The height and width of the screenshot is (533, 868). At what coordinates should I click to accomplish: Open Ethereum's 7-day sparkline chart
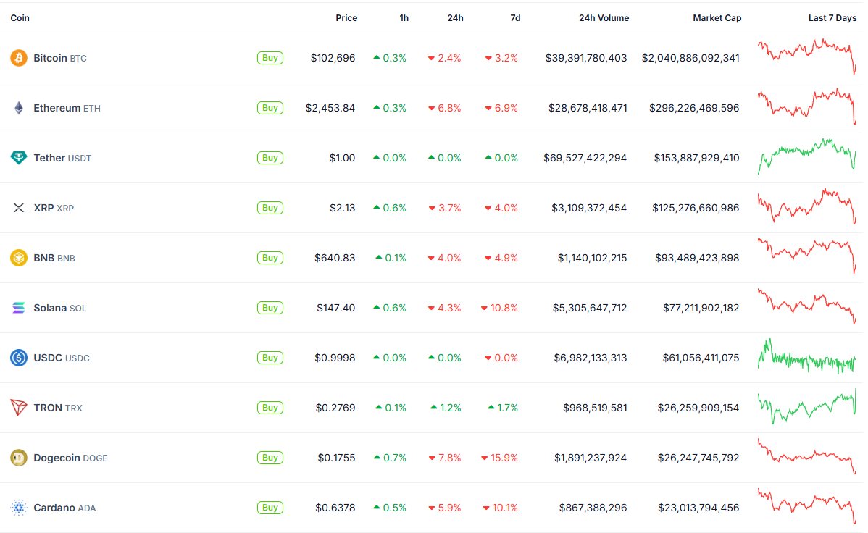point(806,106)
